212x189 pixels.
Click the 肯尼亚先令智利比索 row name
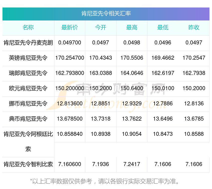28,164
